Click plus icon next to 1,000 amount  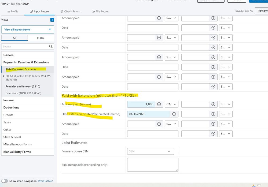click(159, 104)
